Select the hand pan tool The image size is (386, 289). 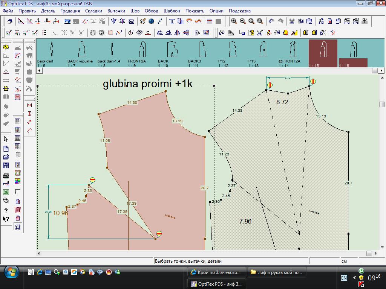pyautogui.click(x=93, y=33)
